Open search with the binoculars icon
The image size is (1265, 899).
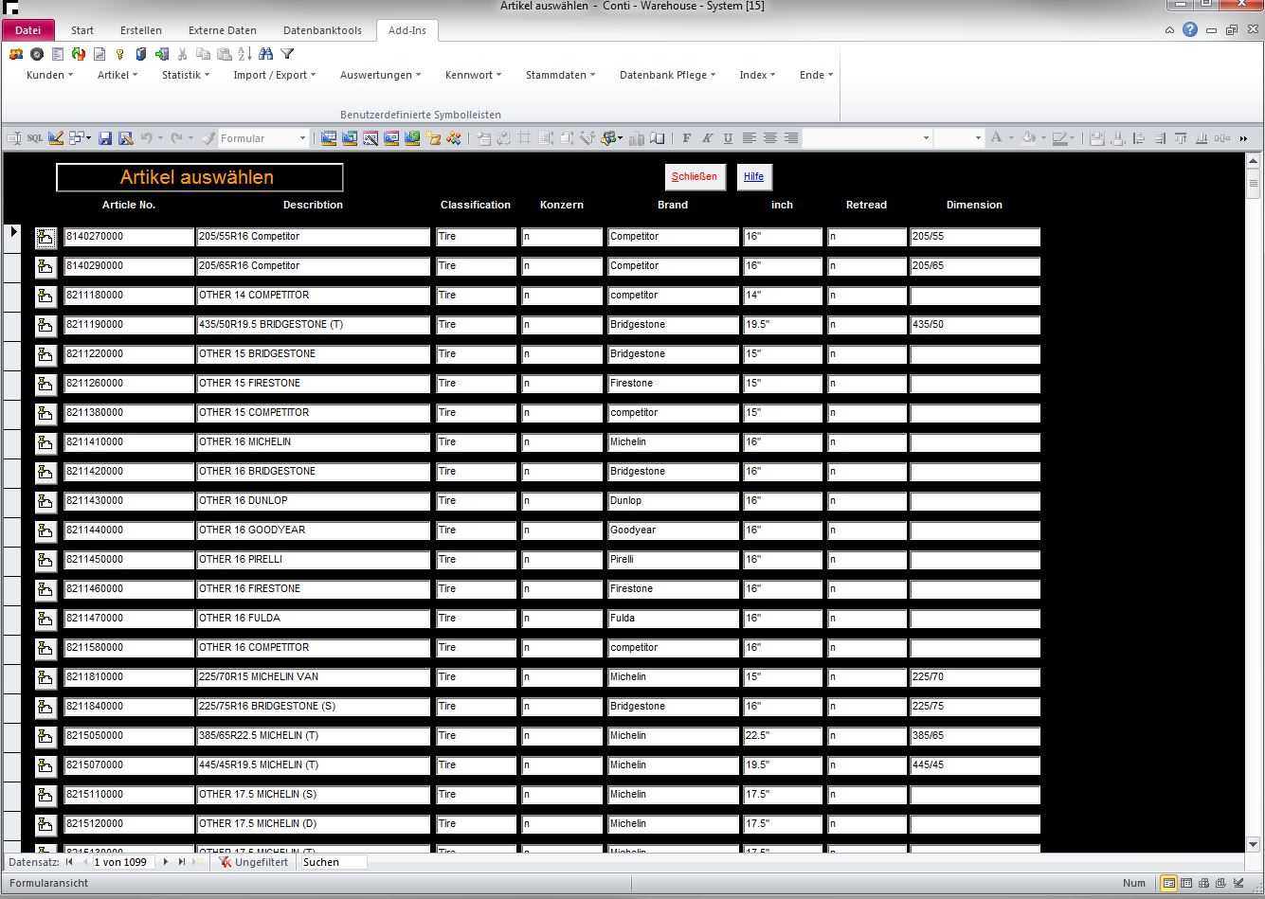(x=265, y=54)
